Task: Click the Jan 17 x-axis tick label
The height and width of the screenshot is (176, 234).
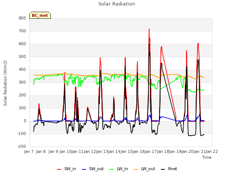Action: tap(151, 151)
